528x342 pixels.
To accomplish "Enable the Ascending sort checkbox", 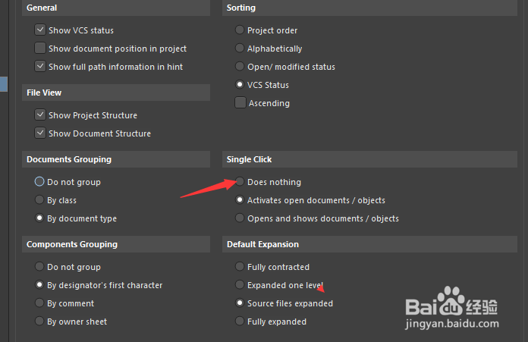I will [240, 103].
